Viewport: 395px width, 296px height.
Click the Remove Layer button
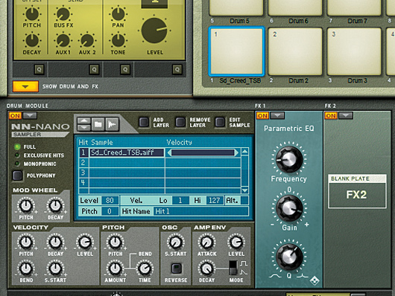point(180,122)
